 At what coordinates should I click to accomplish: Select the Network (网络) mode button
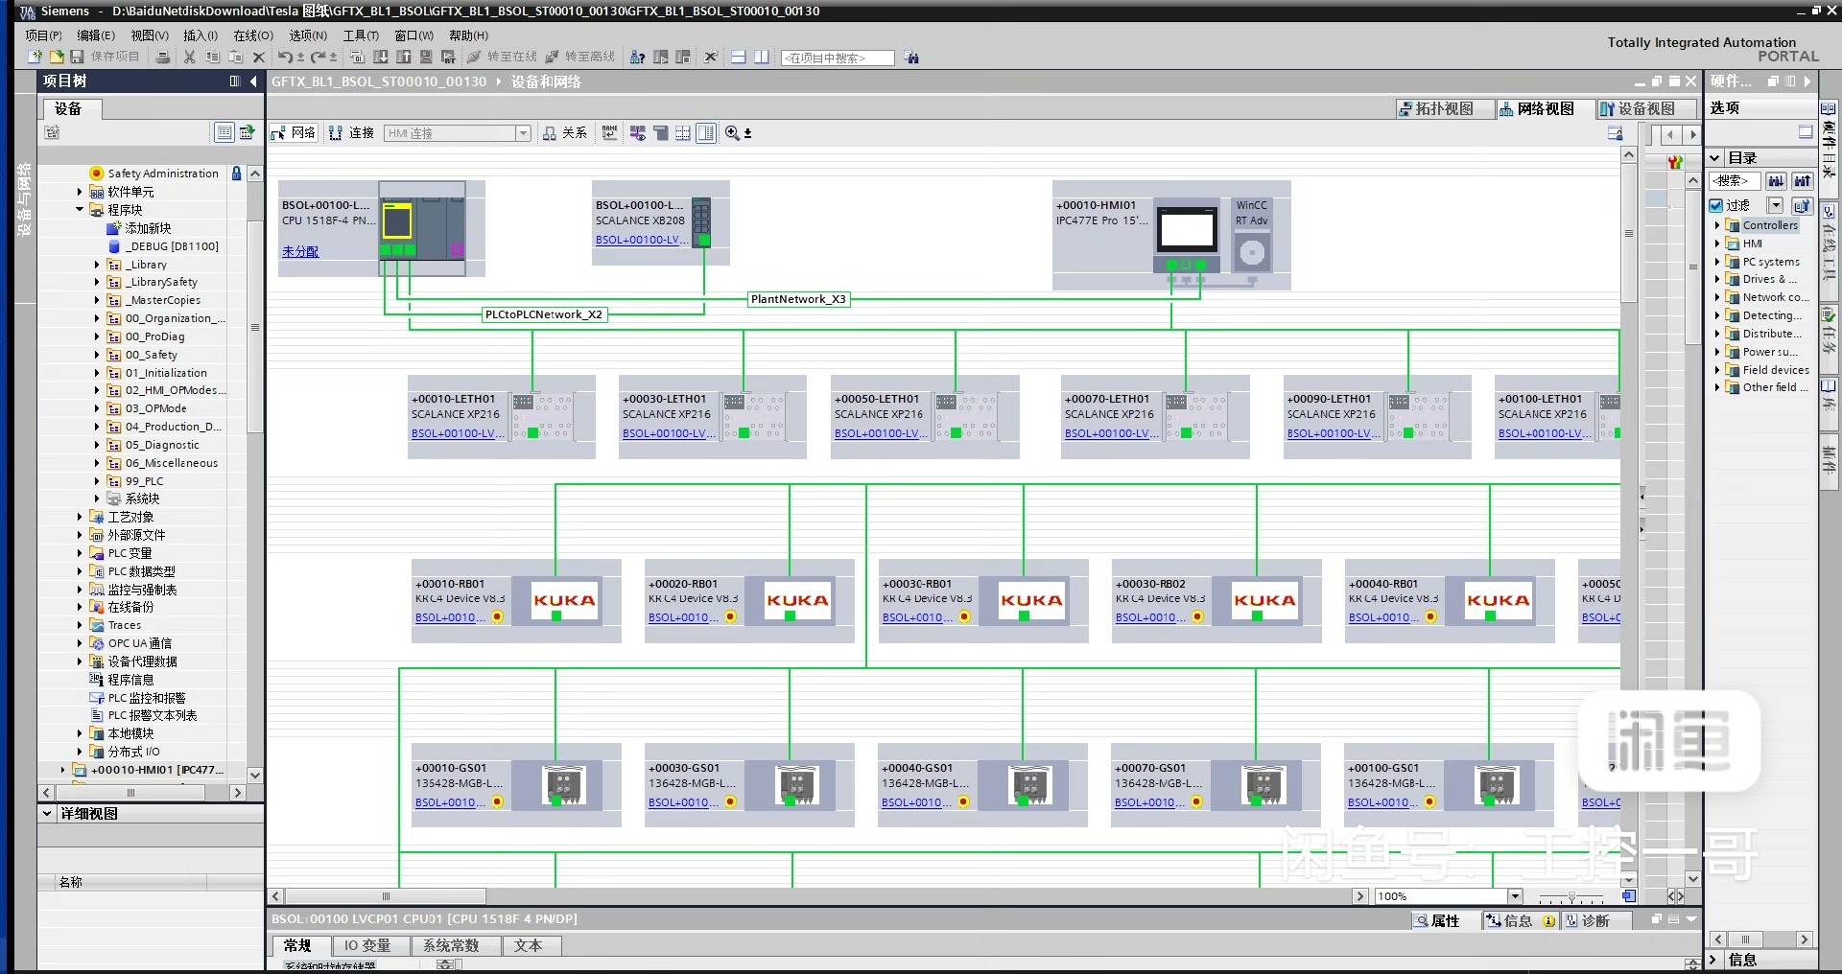coord(294,133)
